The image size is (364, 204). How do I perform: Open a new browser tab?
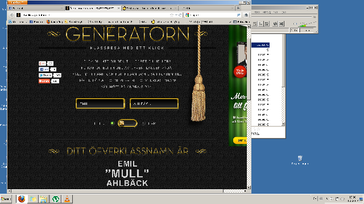tap(238, 8)
